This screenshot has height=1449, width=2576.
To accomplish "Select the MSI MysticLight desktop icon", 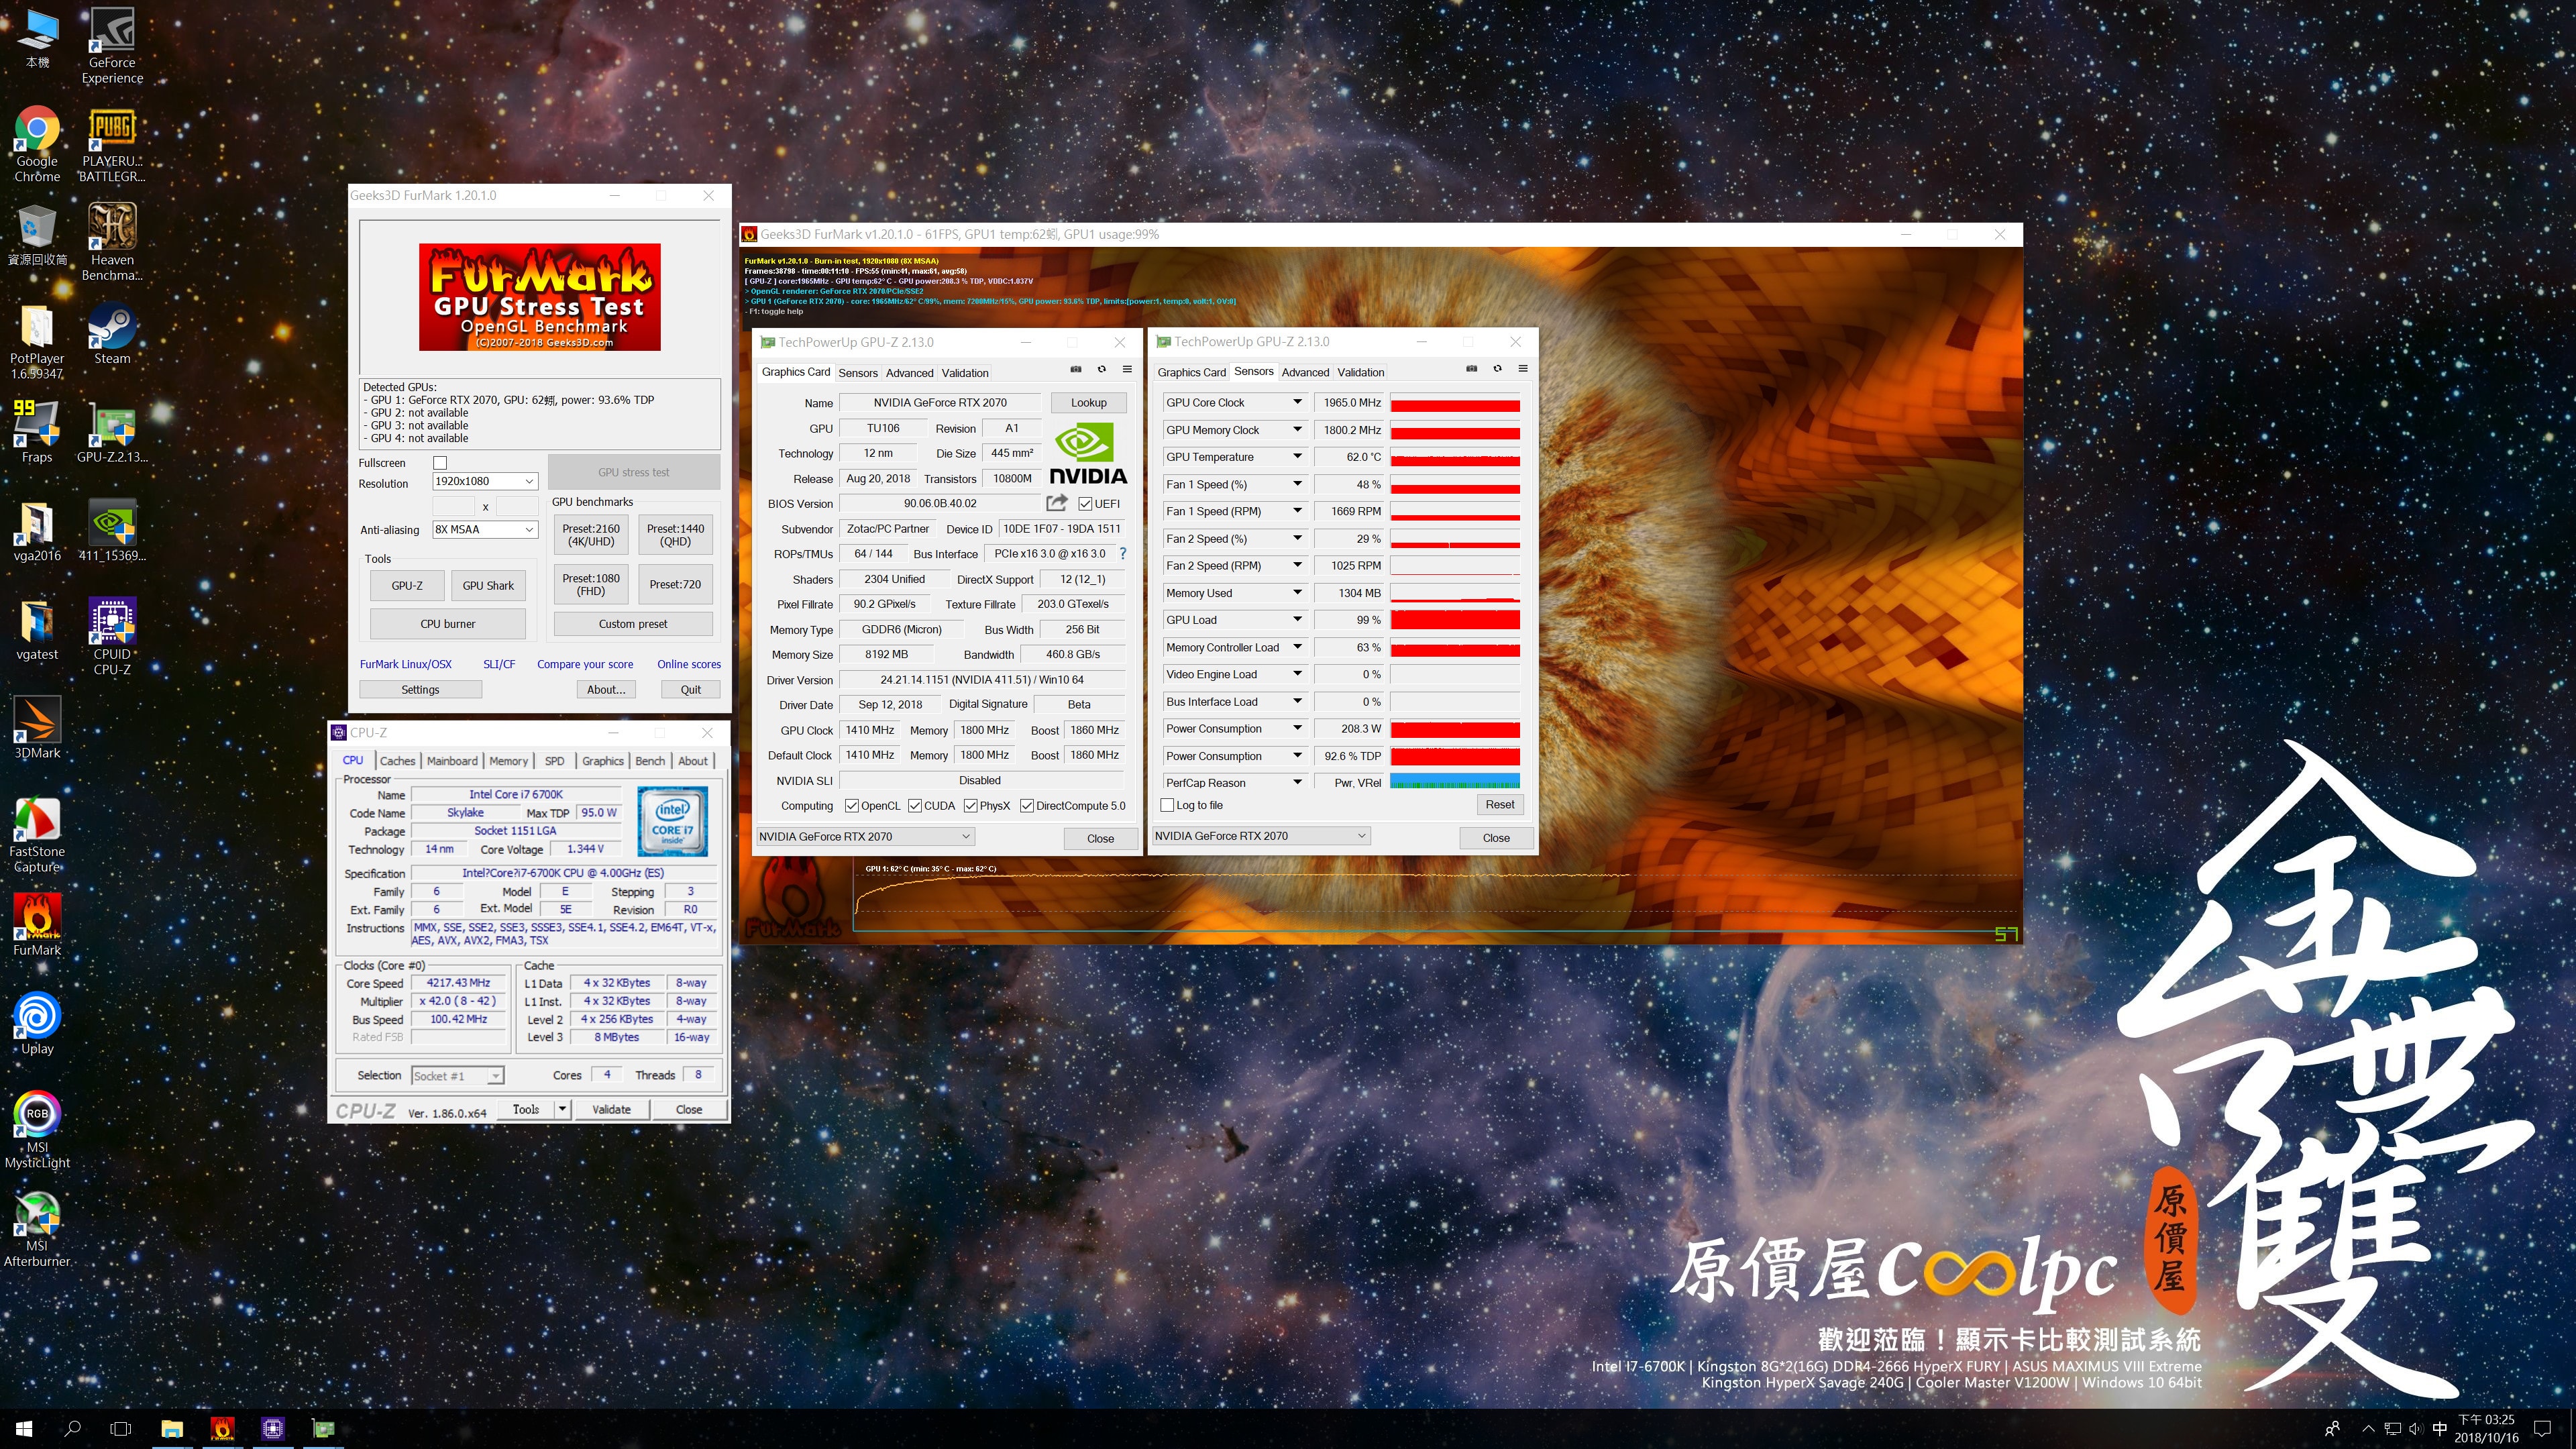I will [x=37, y=1131].
